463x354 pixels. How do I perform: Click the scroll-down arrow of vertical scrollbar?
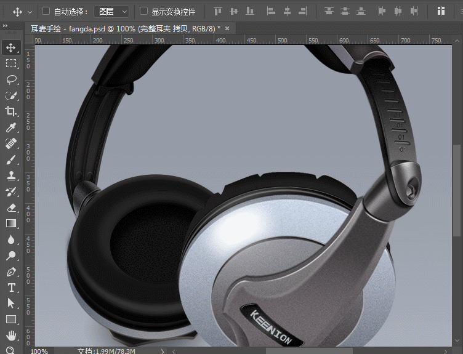coord(457,340)
